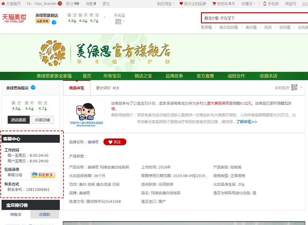Viewport: 308px width, 225px height.
Task: Click the 祛斑霜 search suggestion
Action: (285, 27)
